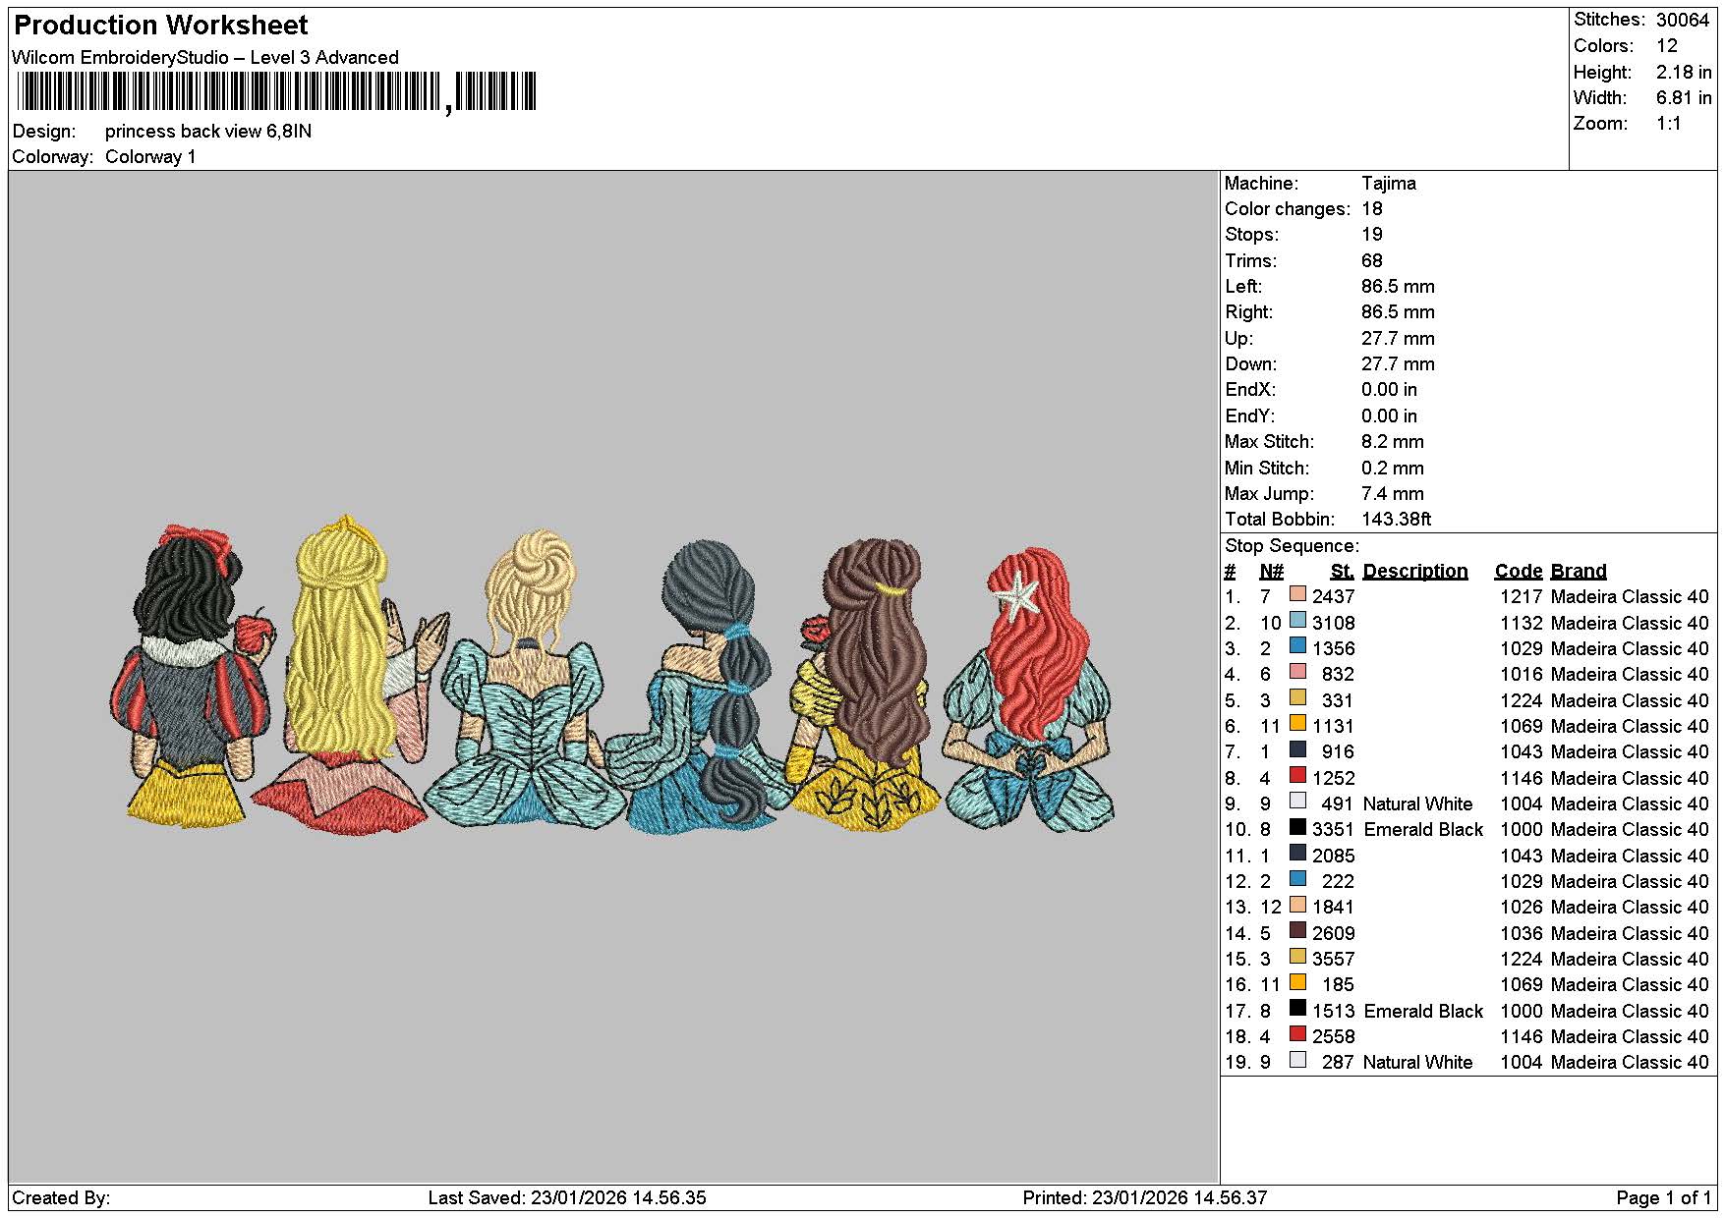Click stitch count 185 in stop sequence
Viewport: 1725px width, 1218px height.
pos(1339,984)
